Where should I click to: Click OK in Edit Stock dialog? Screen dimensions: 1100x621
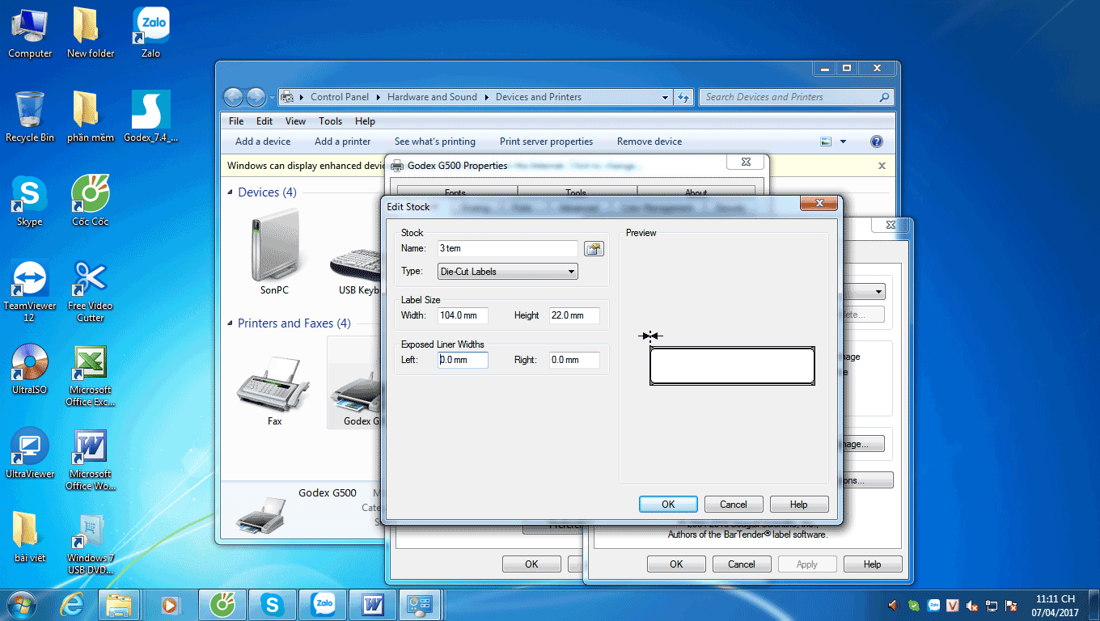[x=668, y=504]
